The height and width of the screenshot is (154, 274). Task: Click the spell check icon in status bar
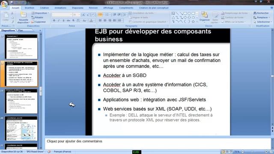click(x=49, y=151)
